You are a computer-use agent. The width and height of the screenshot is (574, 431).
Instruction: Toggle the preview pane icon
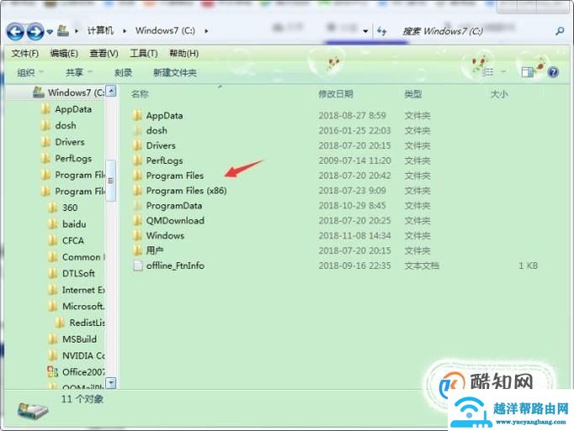528,72
